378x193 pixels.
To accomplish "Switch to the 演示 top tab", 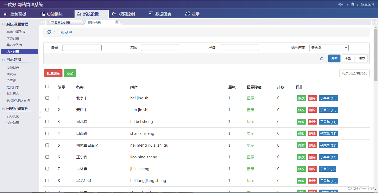I will pos(195,14).
